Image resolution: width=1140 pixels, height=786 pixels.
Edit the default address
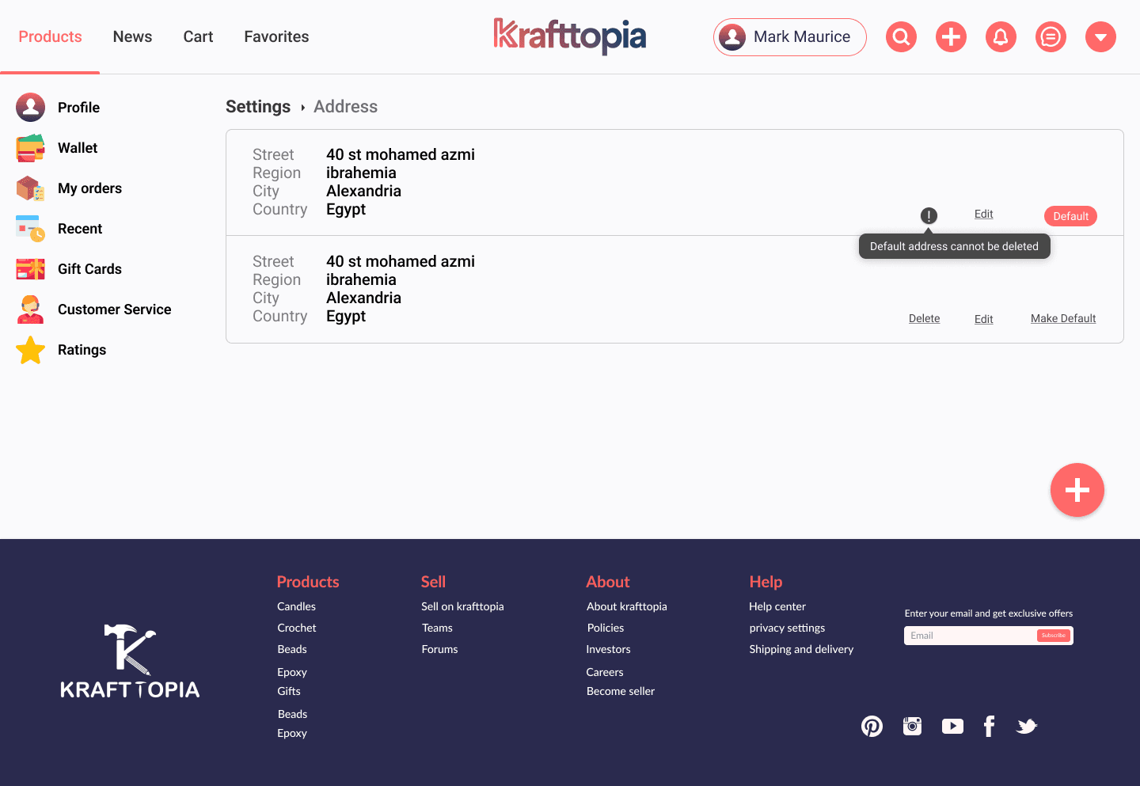pyautogui.click(x=983, y=214)
